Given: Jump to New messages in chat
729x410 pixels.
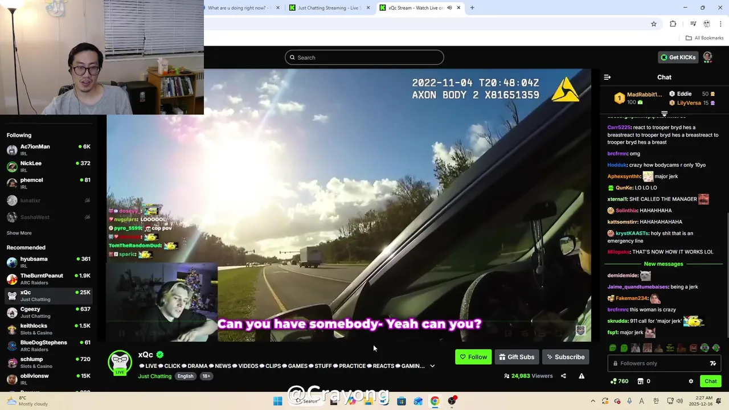Looking at the screenshot, I should tap(663, 264).
